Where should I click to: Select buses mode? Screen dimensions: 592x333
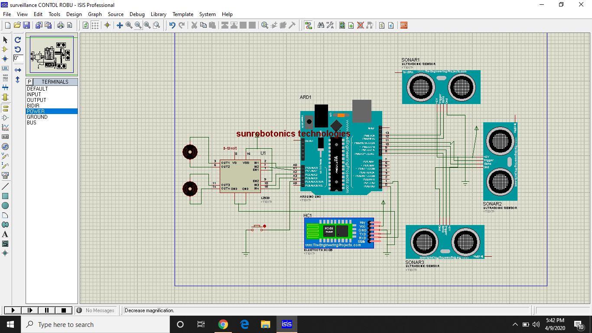tap(5, 88)
